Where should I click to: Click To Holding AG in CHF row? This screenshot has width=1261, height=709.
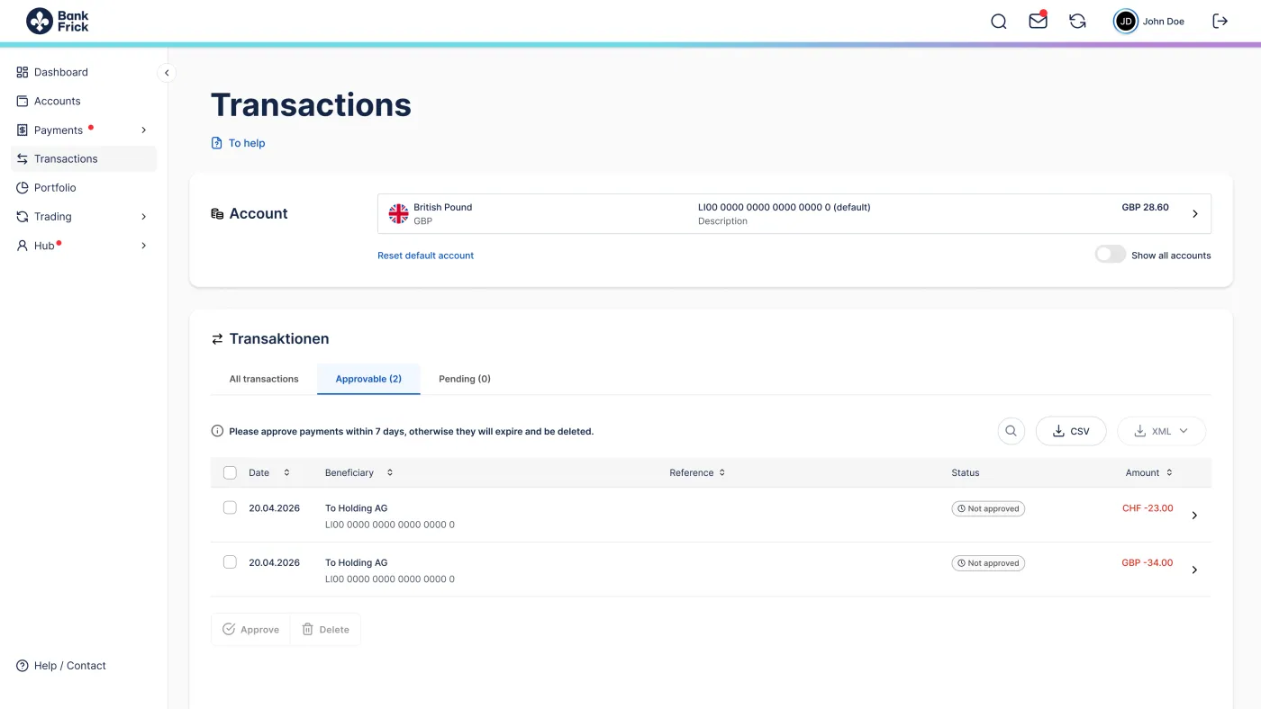click(357, 508)
